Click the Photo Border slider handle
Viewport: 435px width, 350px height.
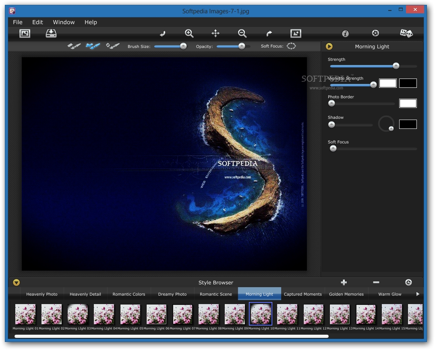(x=331, y=104)
